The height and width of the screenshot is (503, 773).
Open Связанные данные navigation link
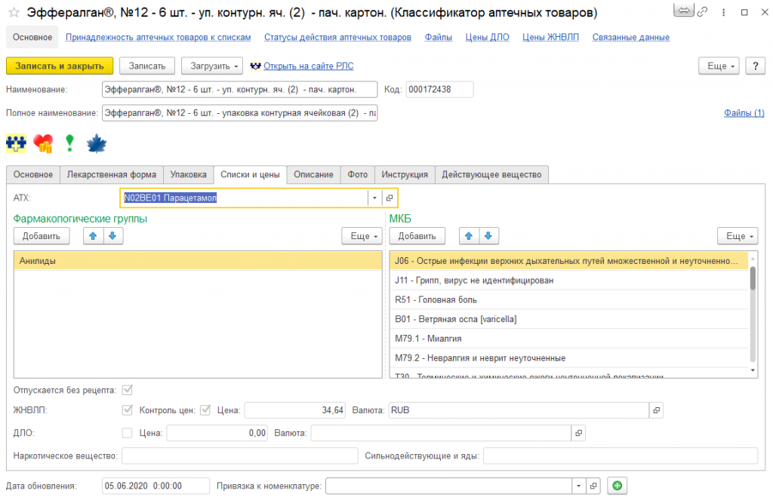pos(631,38)
